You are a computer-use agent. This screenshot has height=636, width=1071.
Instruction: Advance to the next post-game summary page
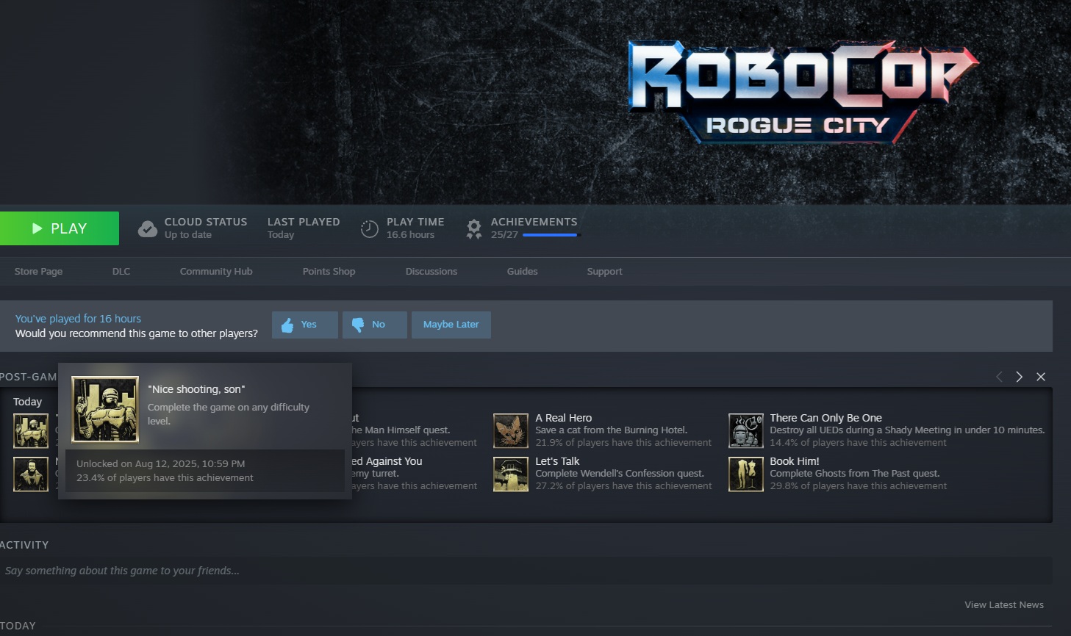(1019, 377)
